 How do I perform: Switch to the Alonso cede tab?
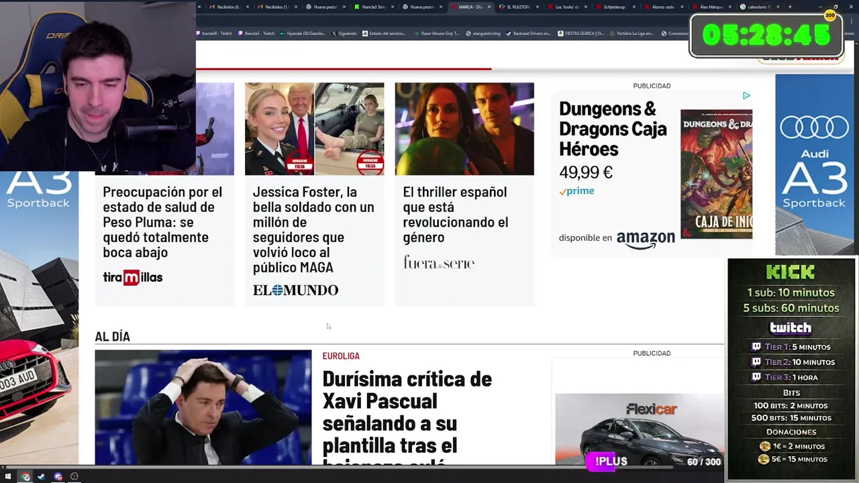click(663, 7)
